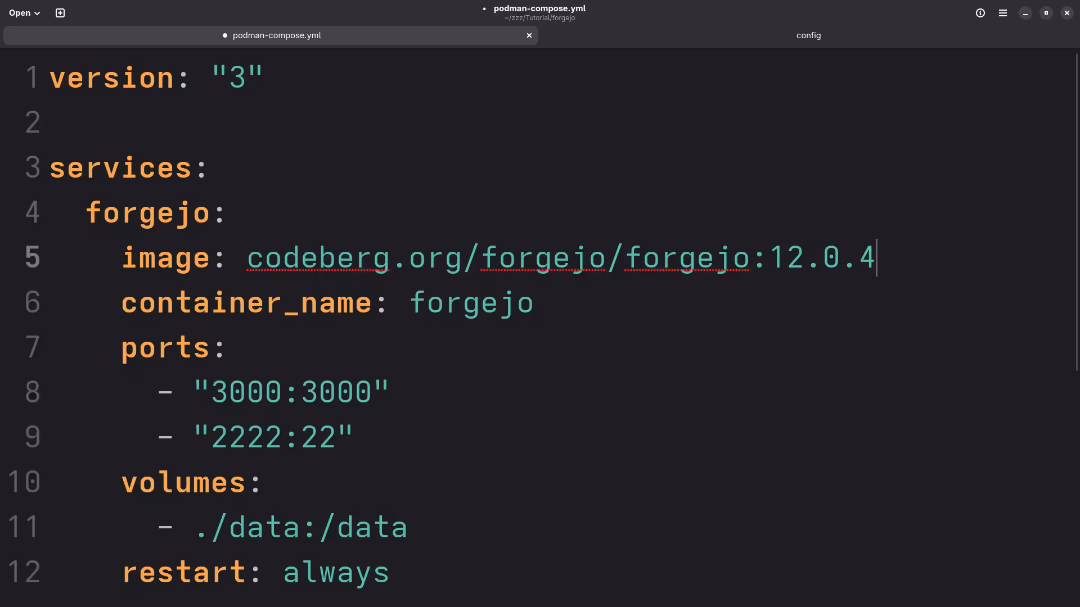
Task: Maximize the editor window
Action: click(x=1046, y=13)
